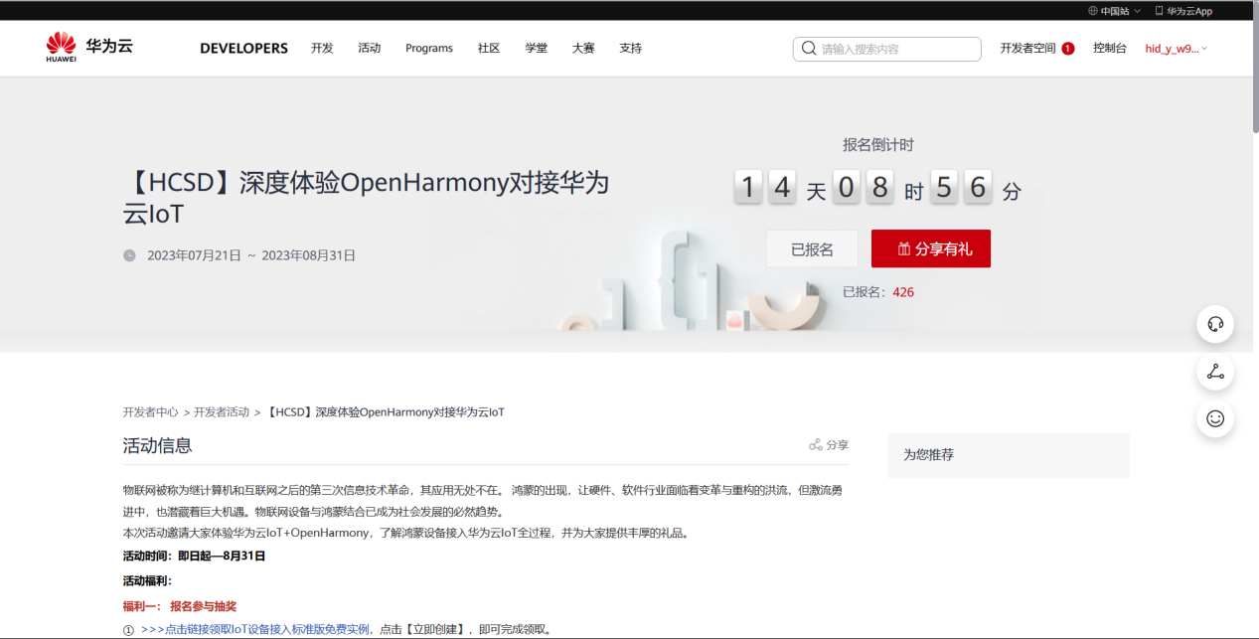Click the red notification badge

coord(1068,49)
